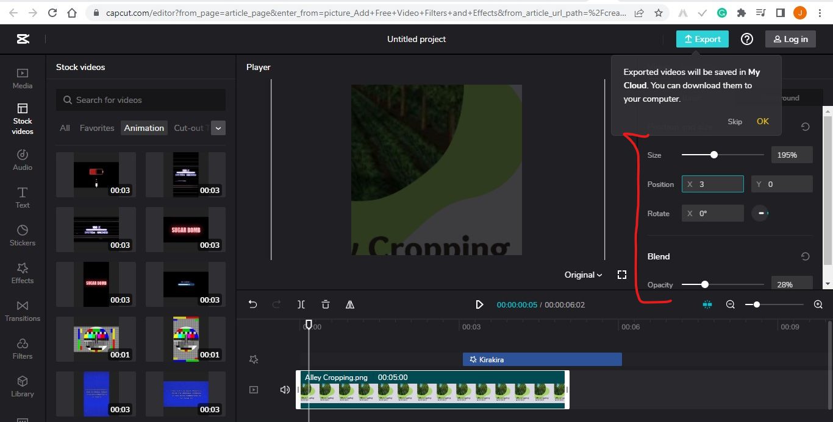Toggle timeline auto-fit with the teal icon

coord(707,304)
